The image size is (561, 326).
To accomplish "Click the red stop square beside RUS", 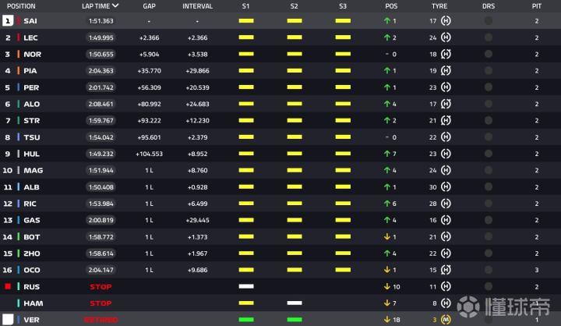I will click(x=9, y=287).
